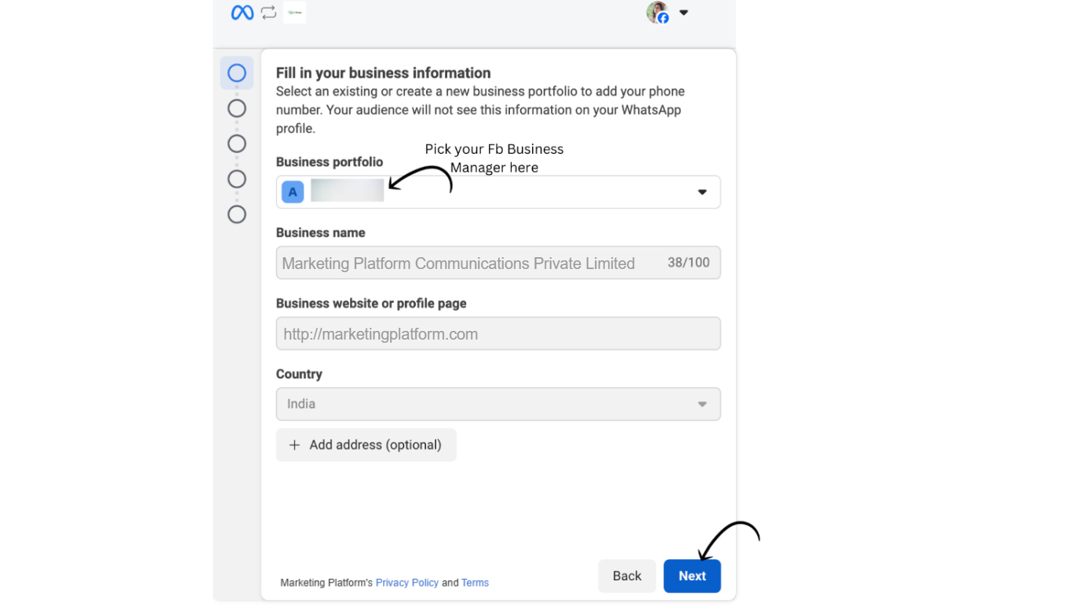The image size is (1086, 607).
Task: Click the '38/100' character counter text
Action: pos(688,263)
